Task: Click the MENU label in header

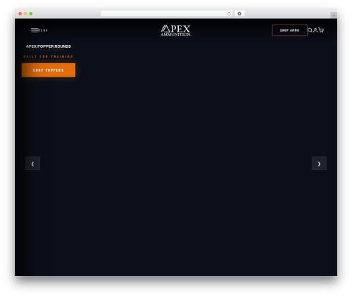Action: pyautogui.click(x=43, y=30)
